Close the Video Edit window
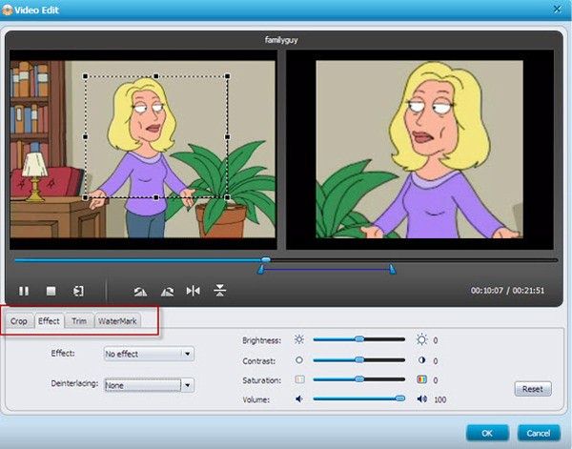The height and width of the screenshot is (449, 572). click(557, 10)
